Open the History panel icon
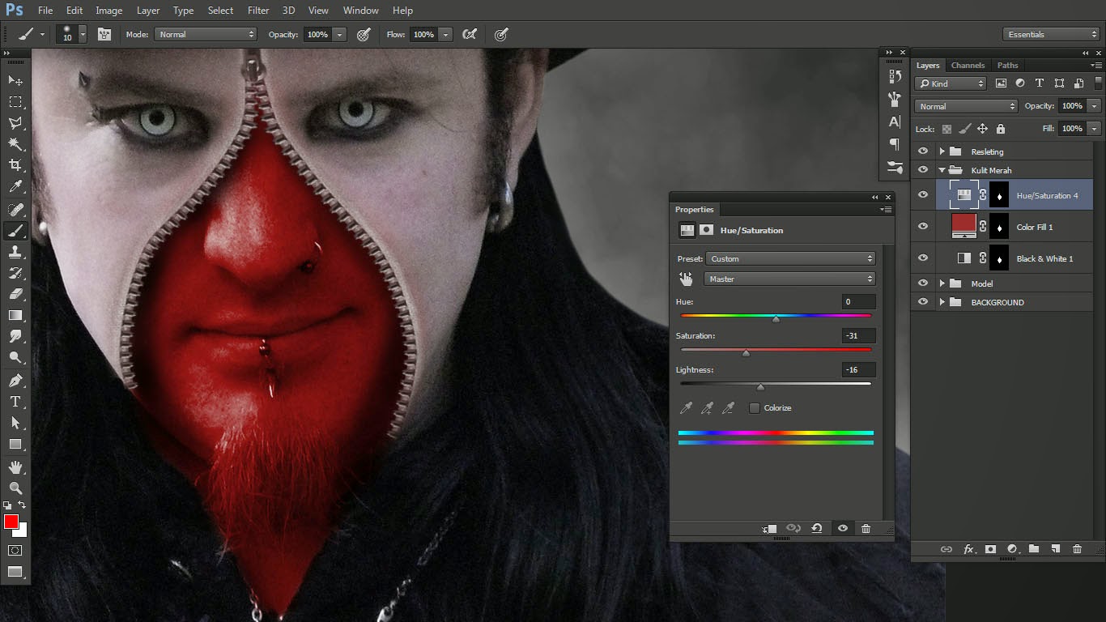This screenshot has height=622, width=1106. pos(895,76)
